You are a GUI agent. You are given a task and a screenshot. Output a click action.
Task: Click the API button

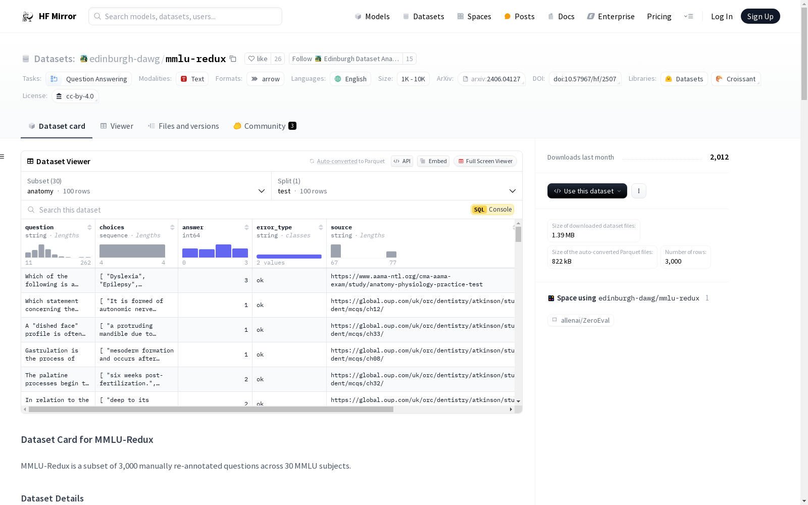(x=402, y=161)
